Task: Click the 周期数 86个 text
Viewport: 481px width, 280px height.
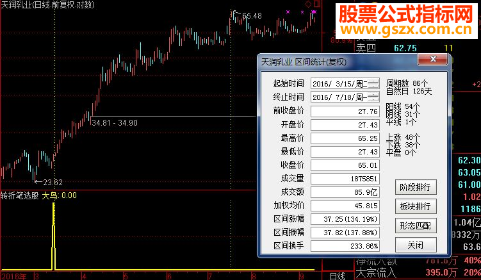Action: pyautogui.click(x=407, y=83)
